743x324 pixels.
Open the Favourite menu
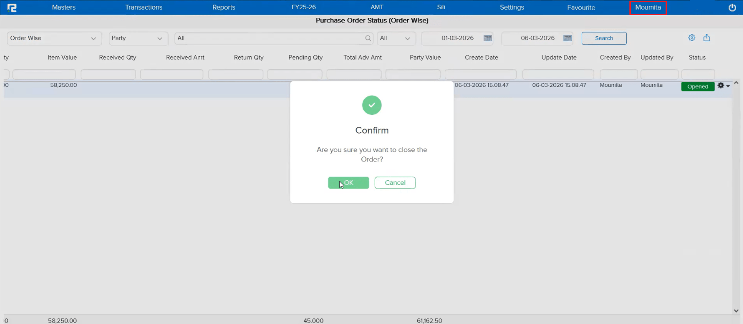coord(581,7)
